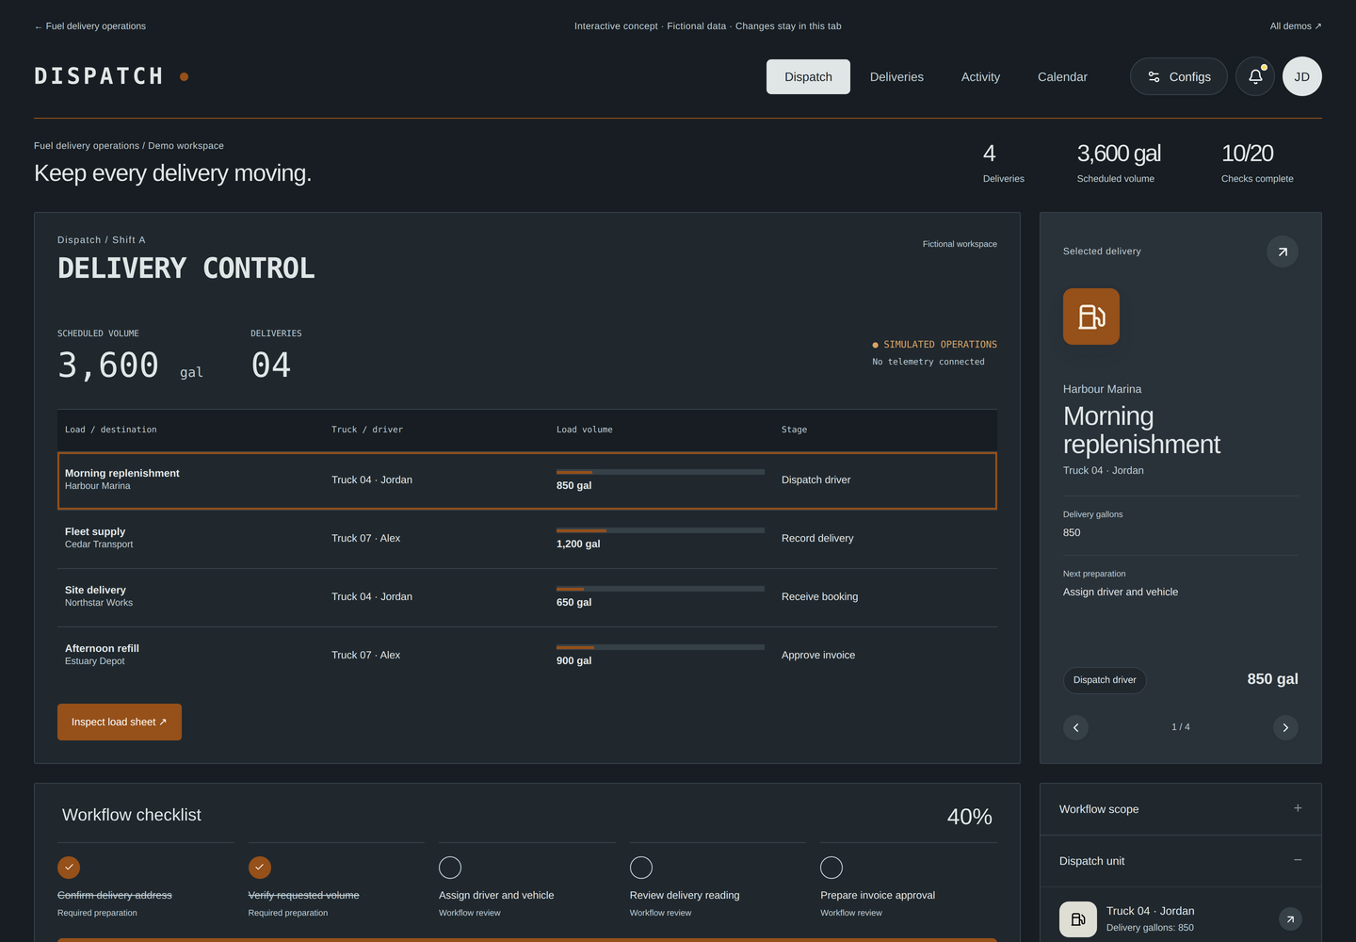Open notifications bell icon
This screenshot has height=942, width=1356.
click(1255, 76)
